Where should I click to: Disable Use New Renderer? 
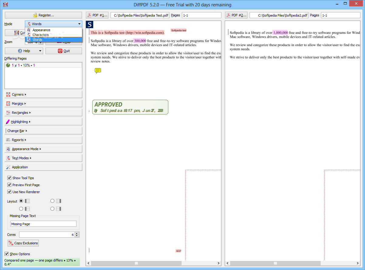9,192
